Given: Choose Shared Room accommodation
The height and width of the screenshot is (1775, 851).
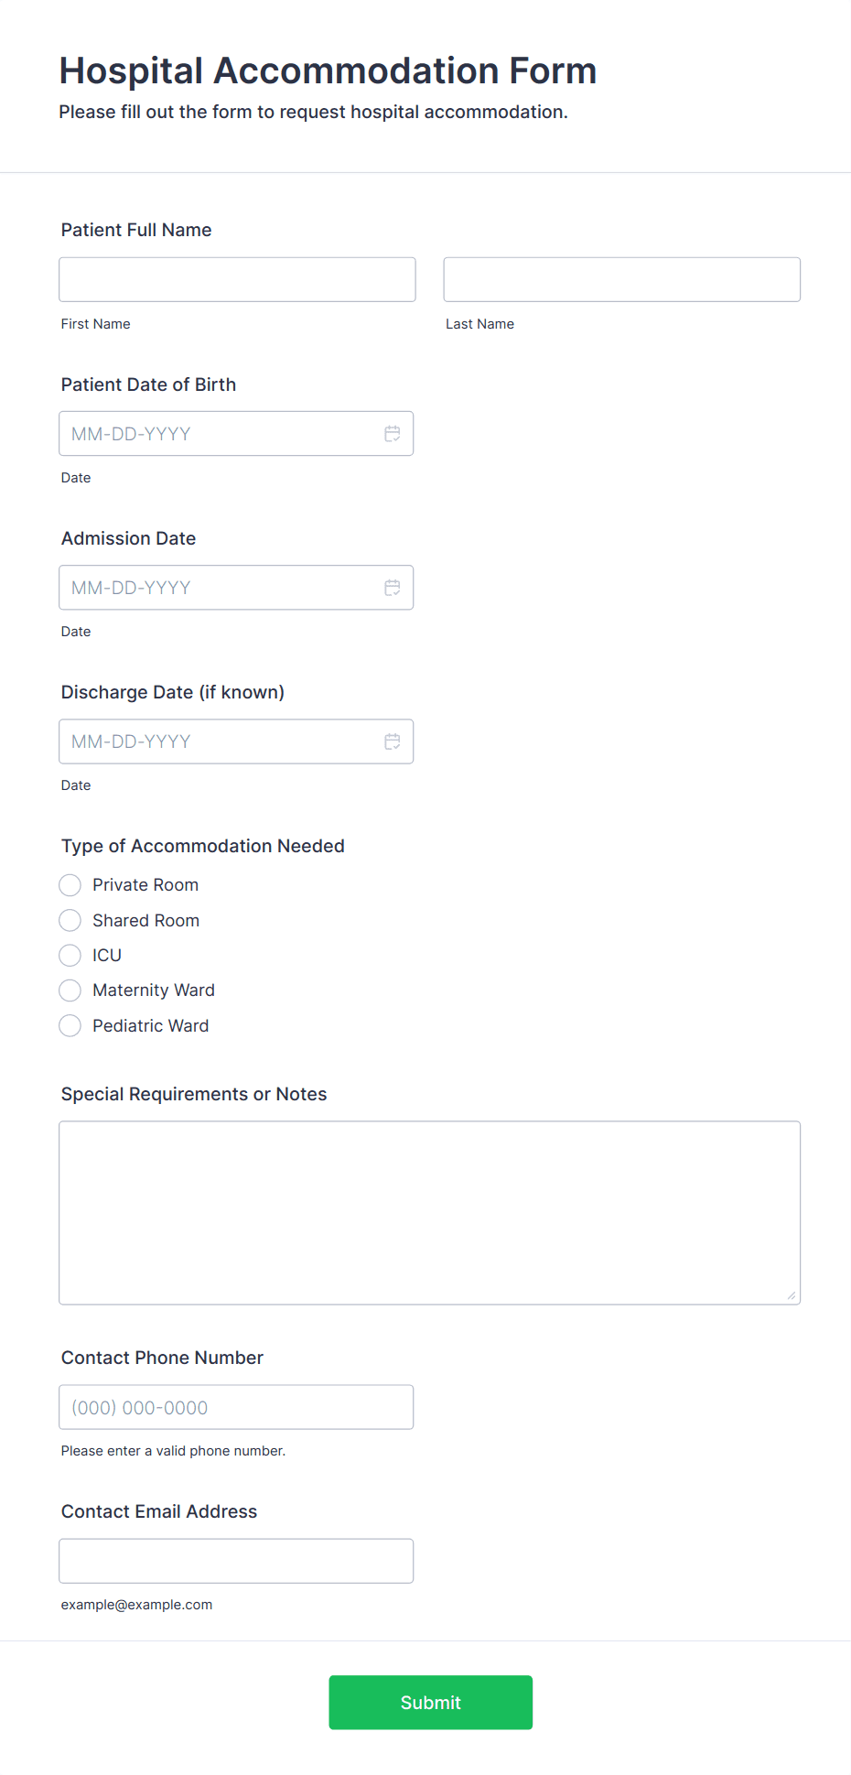Looking at the screenshot, I should (x=70, y=920).
